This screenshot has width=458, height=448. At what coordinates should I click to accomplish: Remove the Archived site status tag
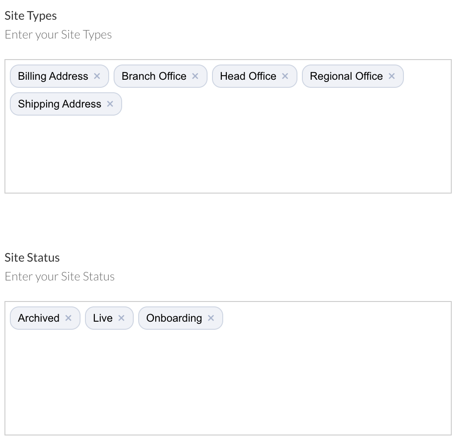(68, 318)
